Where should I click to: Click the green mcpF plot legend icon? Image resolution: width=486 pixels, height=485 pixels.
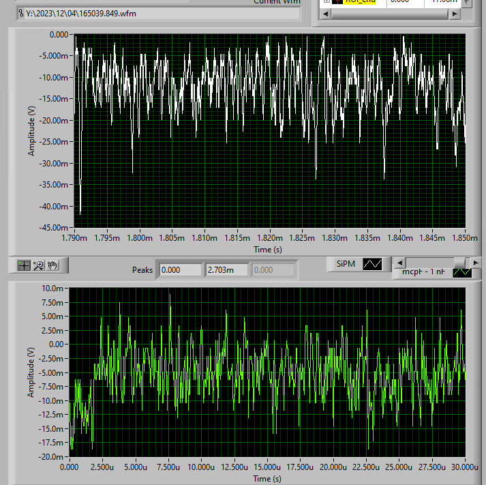(x=462, y=271)
